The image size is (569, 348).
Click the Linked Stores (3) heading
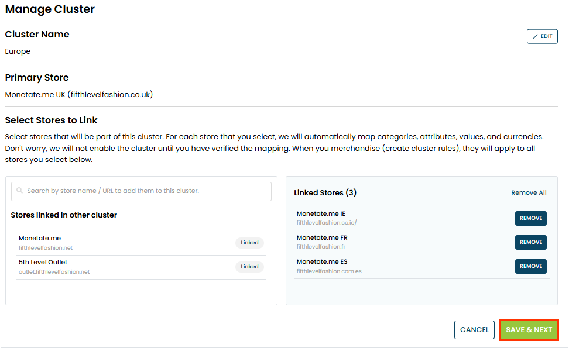coord(325,193)
